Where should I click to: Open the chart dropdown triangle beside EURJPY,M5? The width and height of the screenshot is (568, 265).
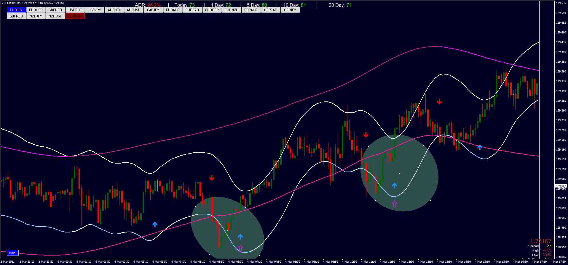coord(3,3)
